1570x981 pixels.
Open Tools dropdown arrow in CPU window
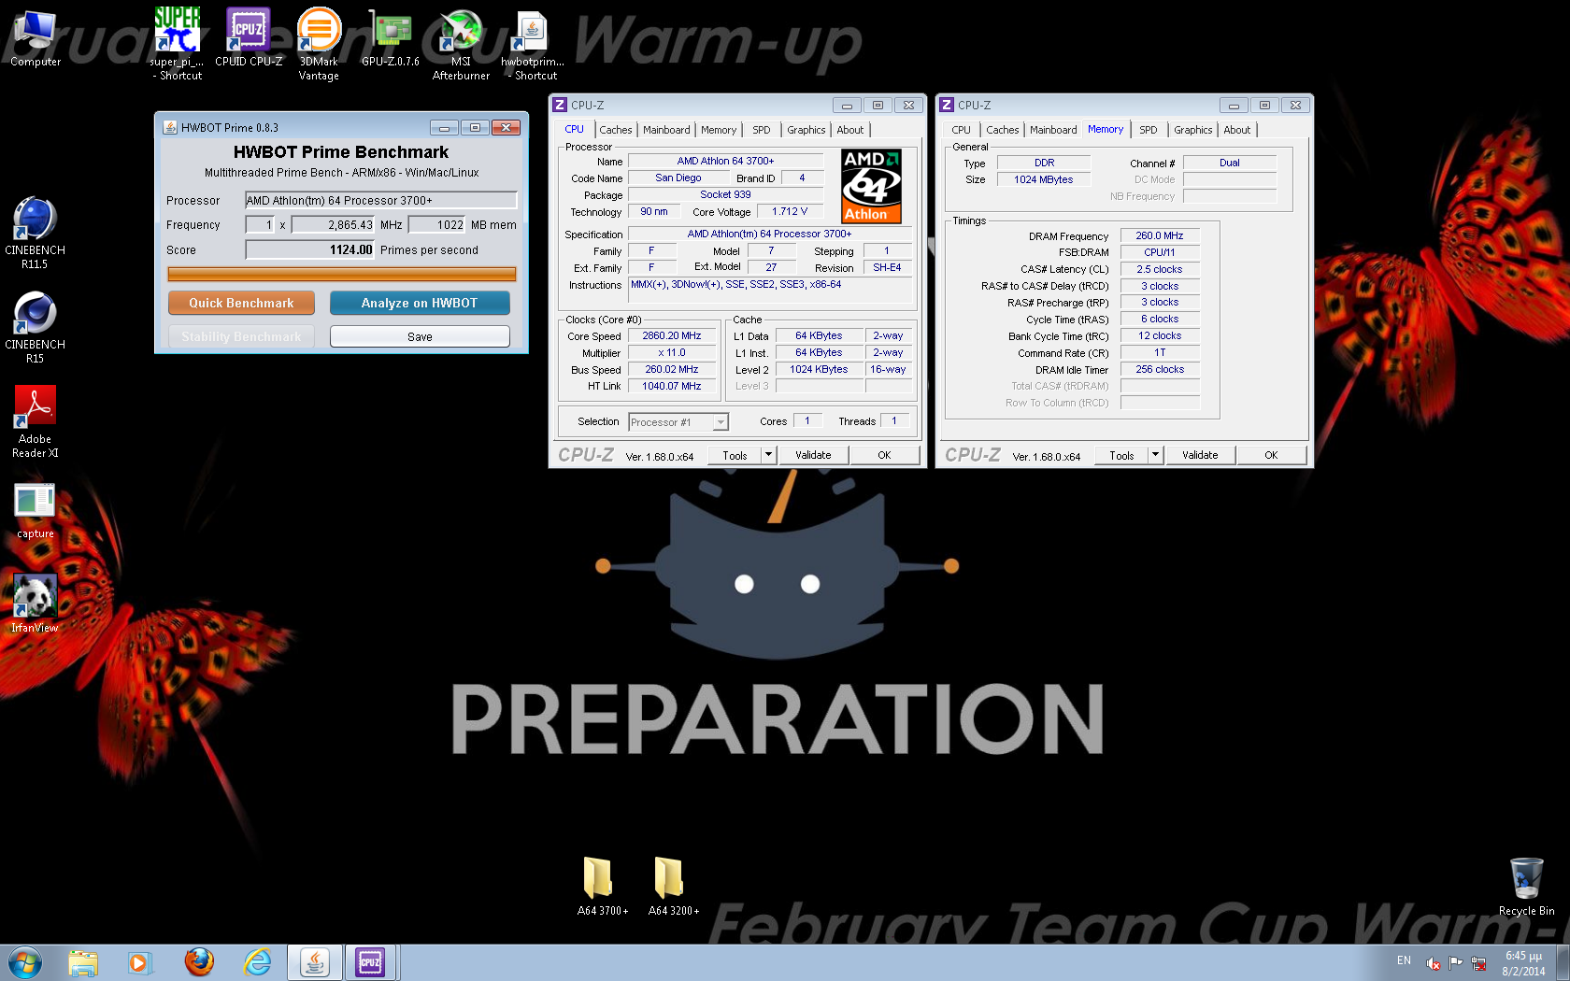pos(768,455)
